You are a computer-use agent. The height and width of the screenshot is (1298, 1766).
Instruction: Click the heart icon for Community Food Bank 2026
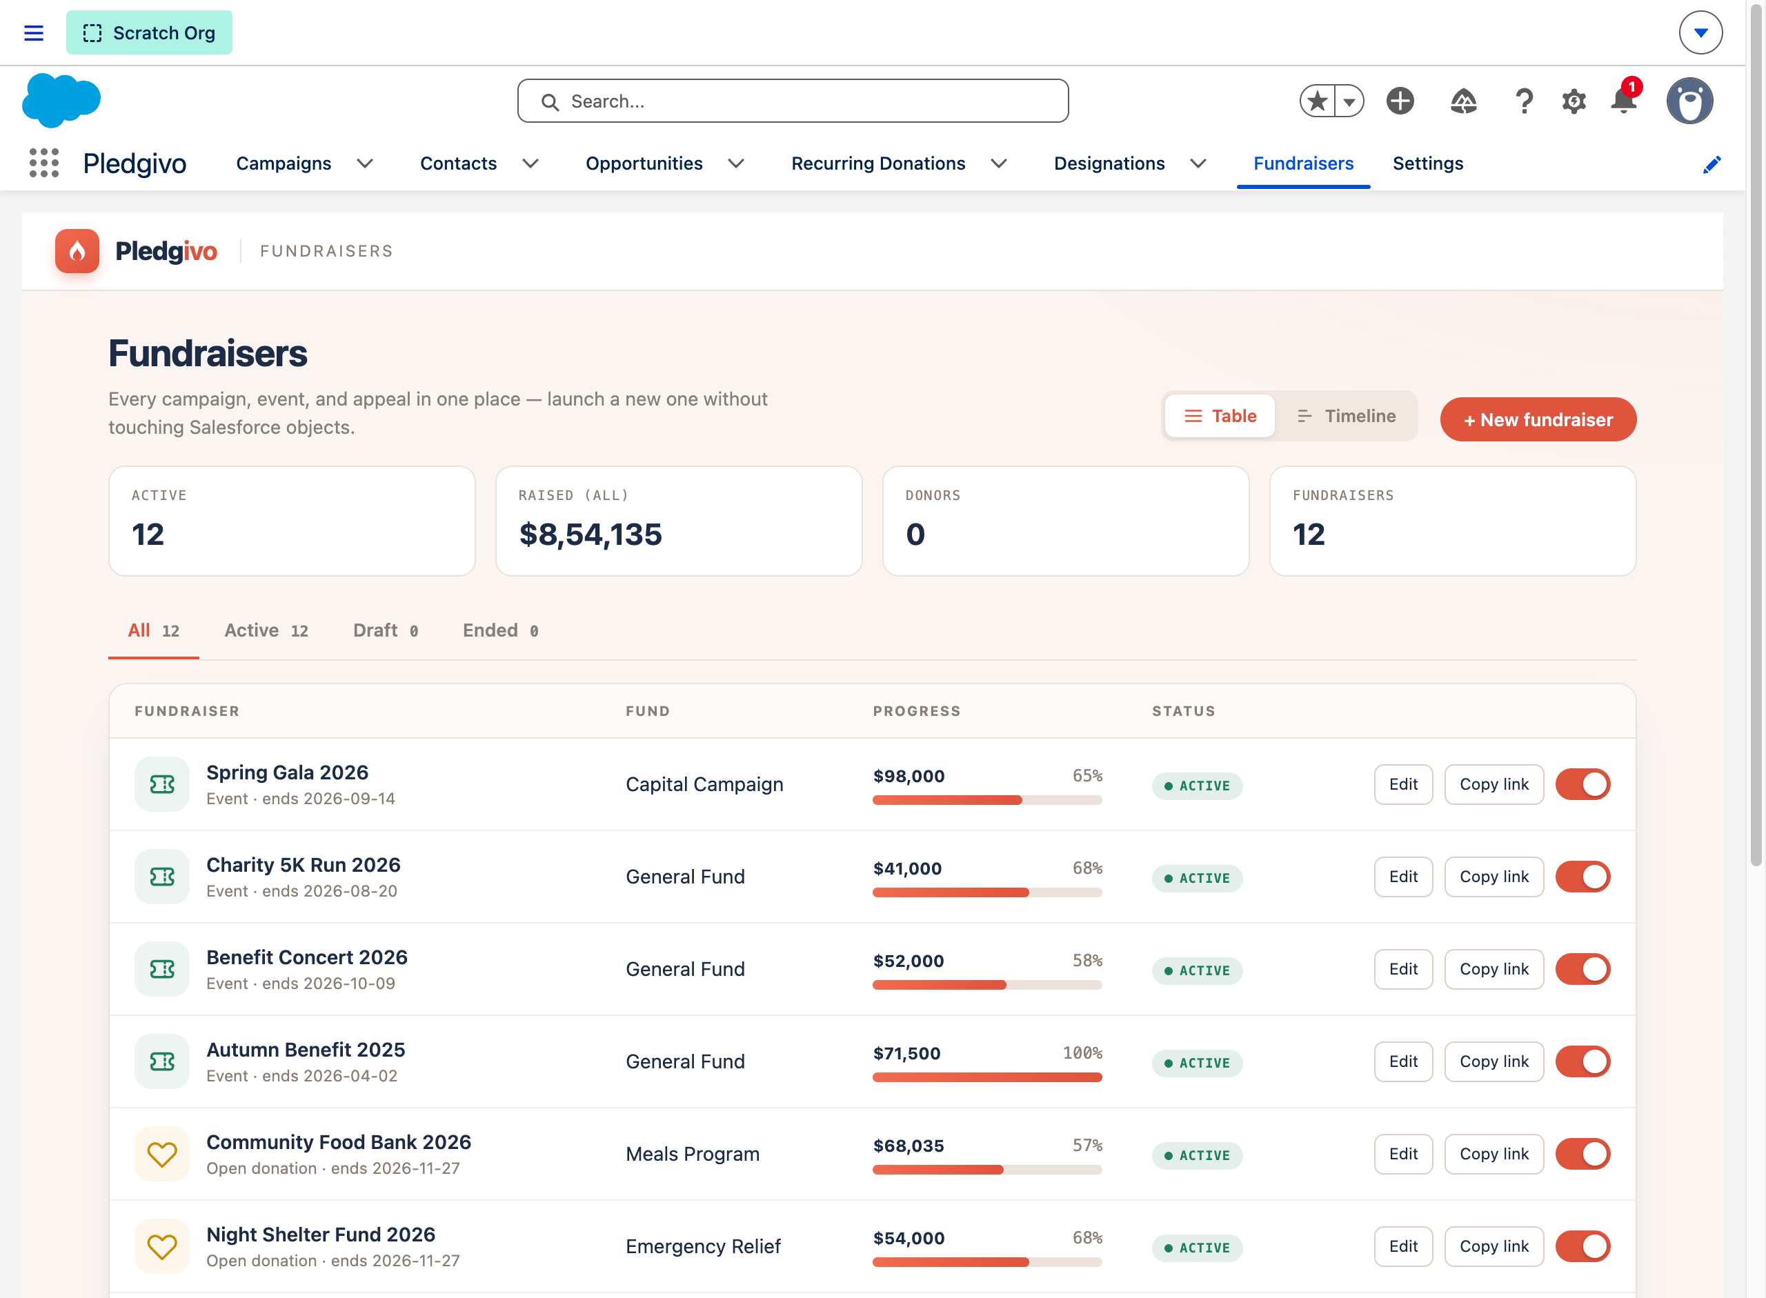[x=162, y=1155]
